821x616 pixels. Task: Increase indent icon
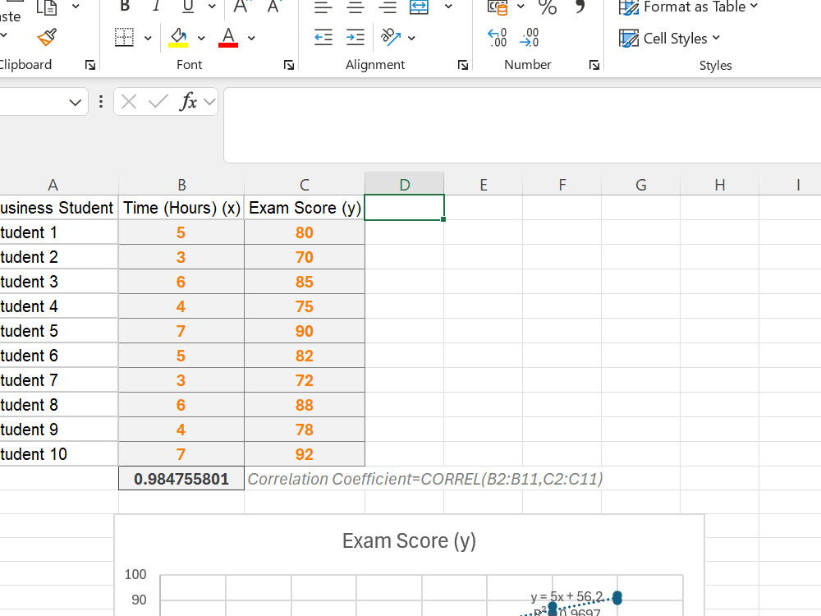pos(355,38)
